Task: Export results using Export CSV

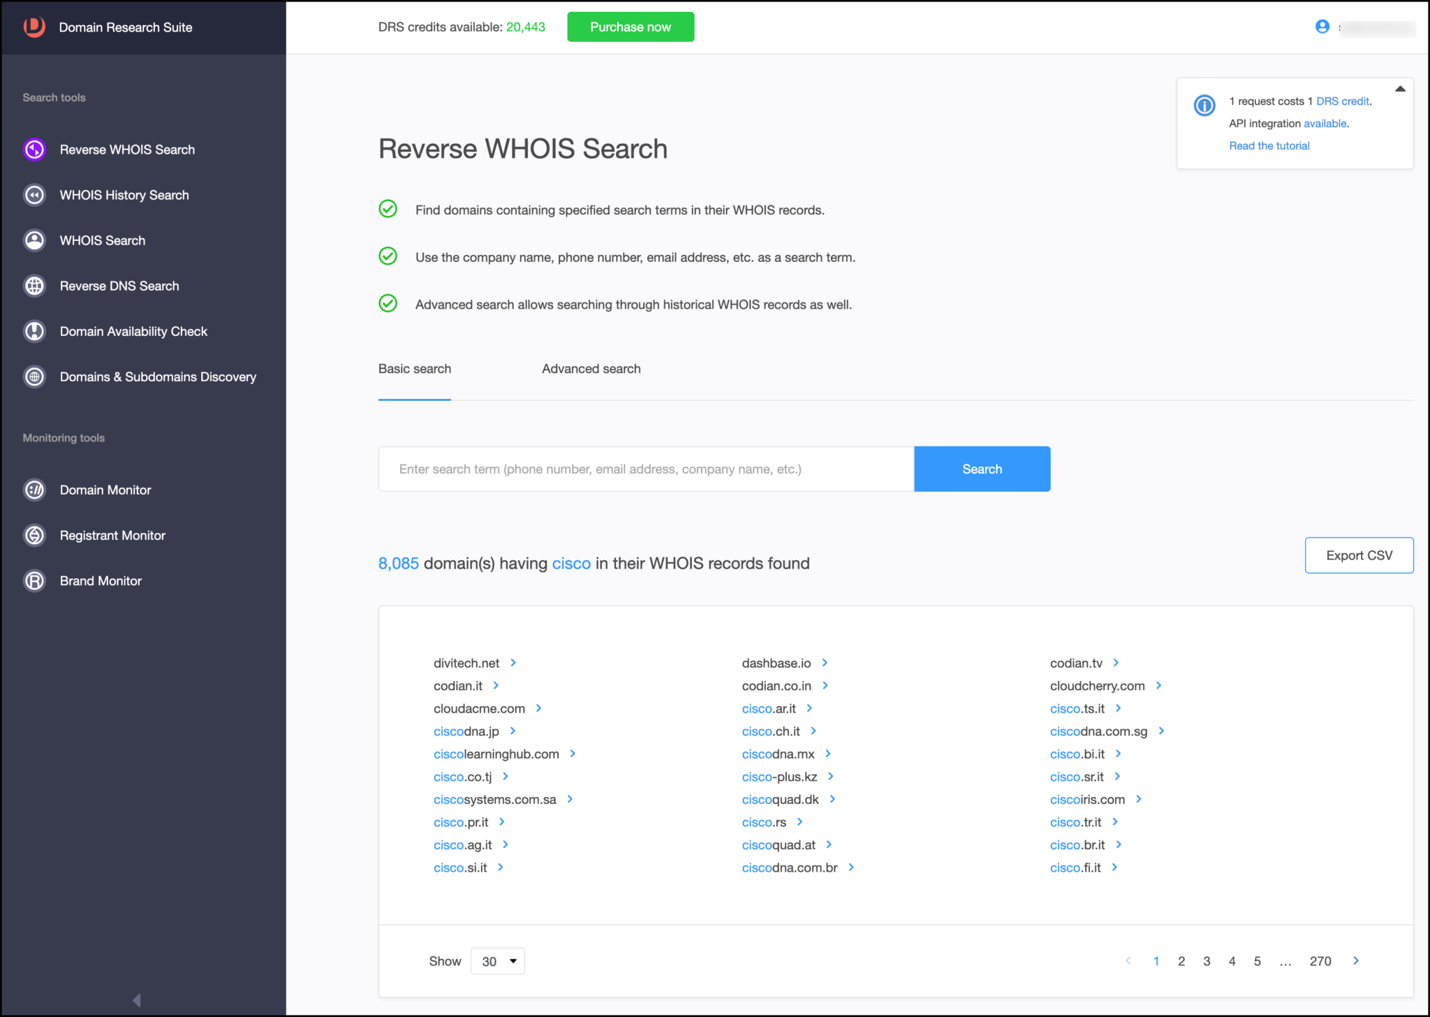Action: [x=1358, y=555]
